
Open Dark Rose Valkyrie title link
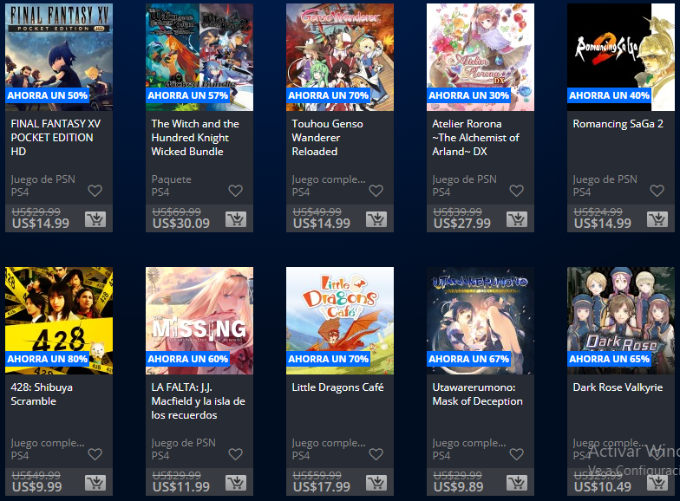(x=618, y=387)
